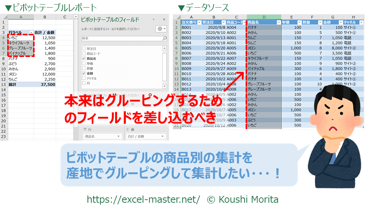This screenshot has height=205, width=365.
Task: Open the 合計 / 金額 values dropdown
Action: [x=162, y=136]
